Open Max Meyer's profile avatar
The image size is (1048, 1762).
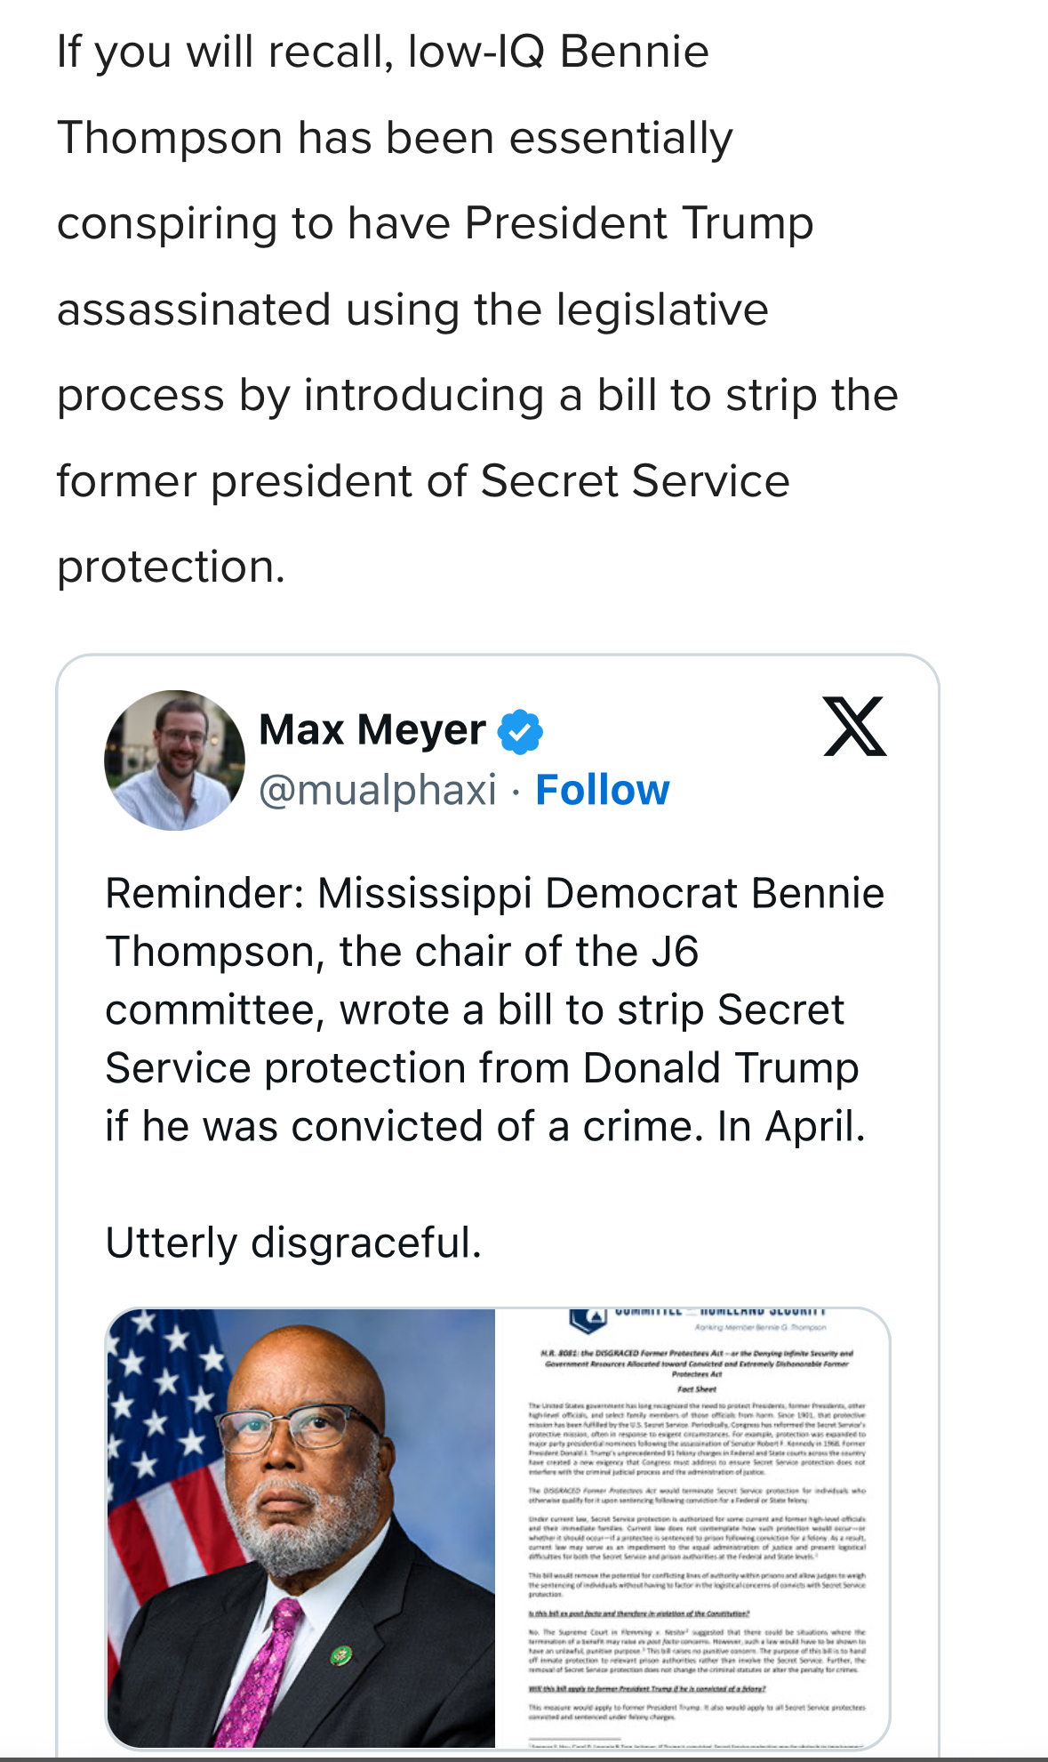point(174,760)
